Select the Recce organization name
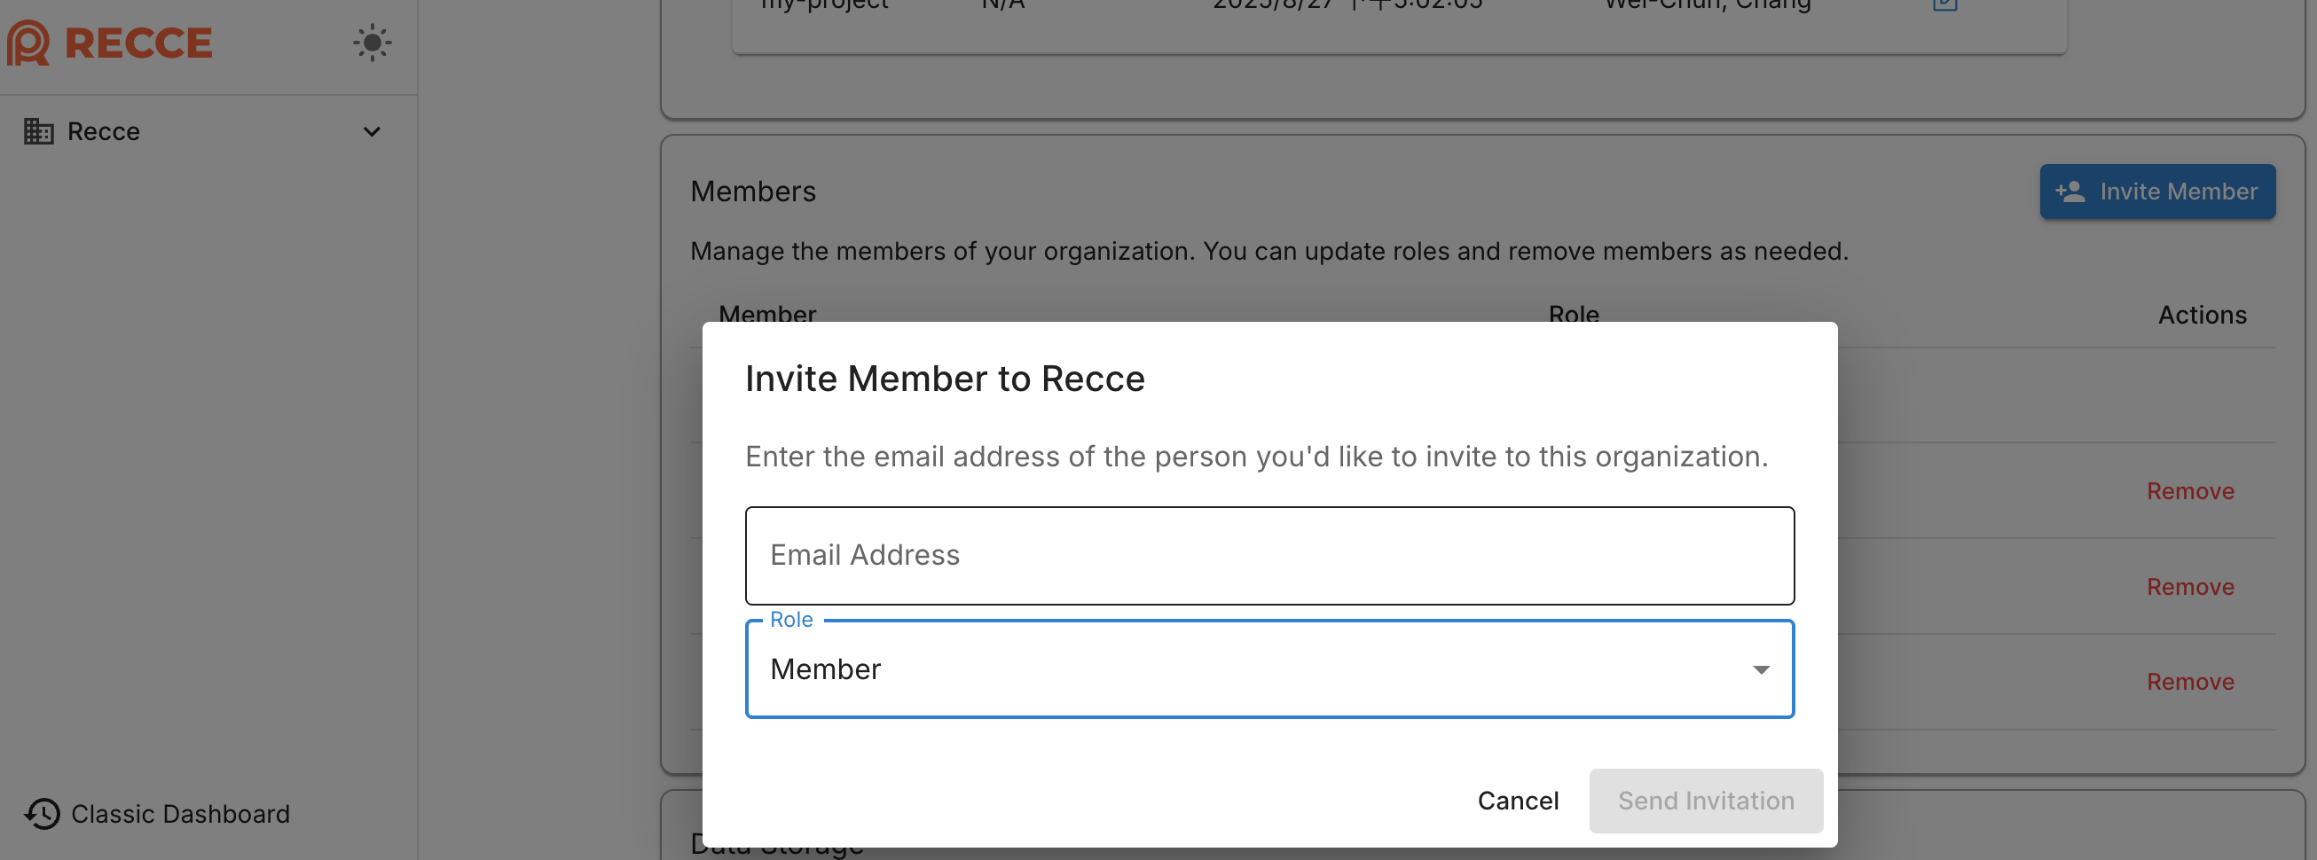2317x860 pixels. tap(104, 131)
